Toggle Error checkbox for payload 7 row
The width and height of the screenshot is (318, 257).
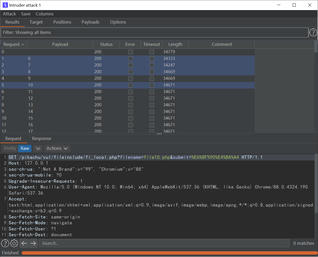tap(131, 65)
